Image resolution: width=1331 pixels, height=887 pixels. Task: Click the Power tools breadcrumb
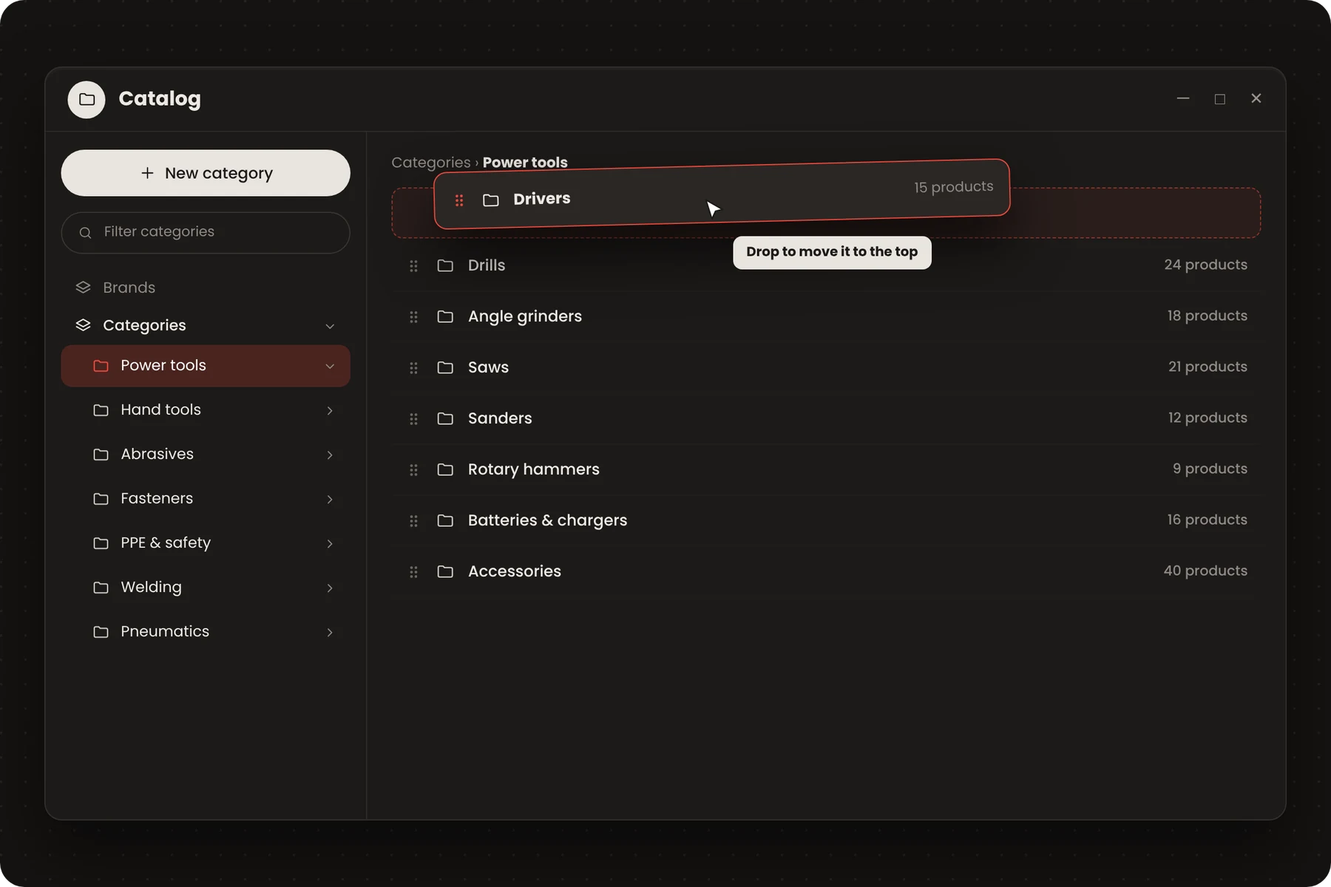click(525, 163)
